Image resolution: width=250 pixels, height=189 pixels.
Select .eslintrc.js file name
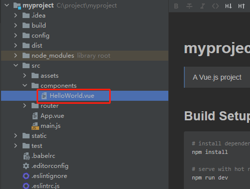[x=46, y=186]
